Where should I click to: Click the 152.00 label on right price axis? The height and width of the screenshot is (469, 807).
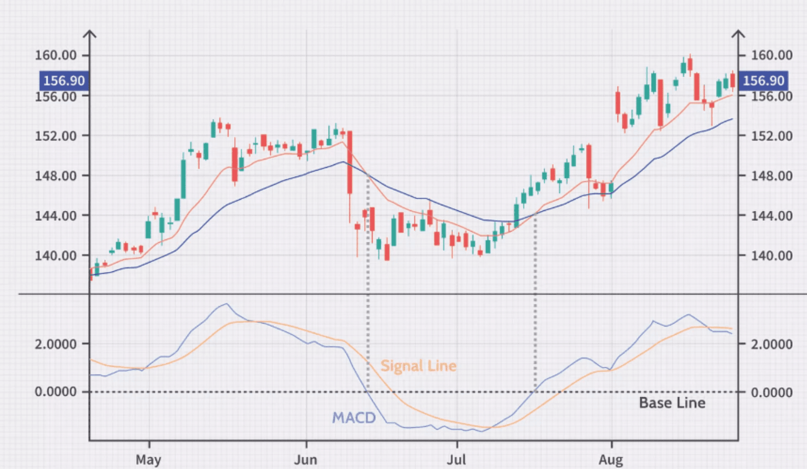(772, 136)
